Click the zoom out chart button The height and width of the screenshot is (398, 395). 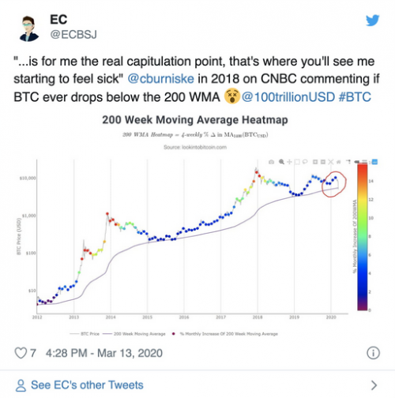323,162
